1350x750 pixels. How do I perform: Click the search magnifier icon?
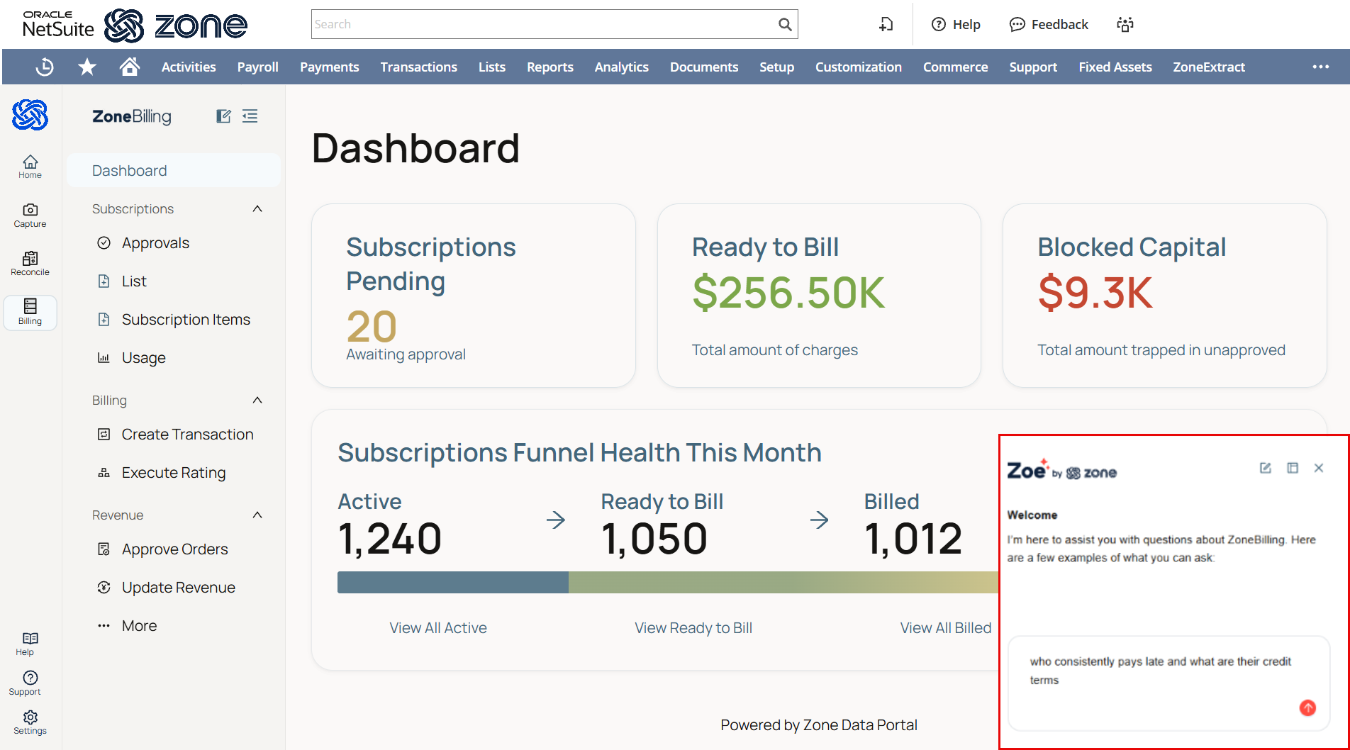tap(785, 24)
